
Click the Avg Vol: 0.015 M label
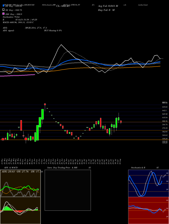click(108, 6)
